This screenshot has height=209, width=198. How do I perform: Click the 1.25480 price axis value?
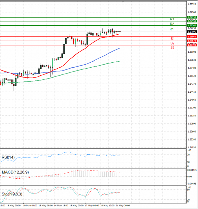coord(192,68)
